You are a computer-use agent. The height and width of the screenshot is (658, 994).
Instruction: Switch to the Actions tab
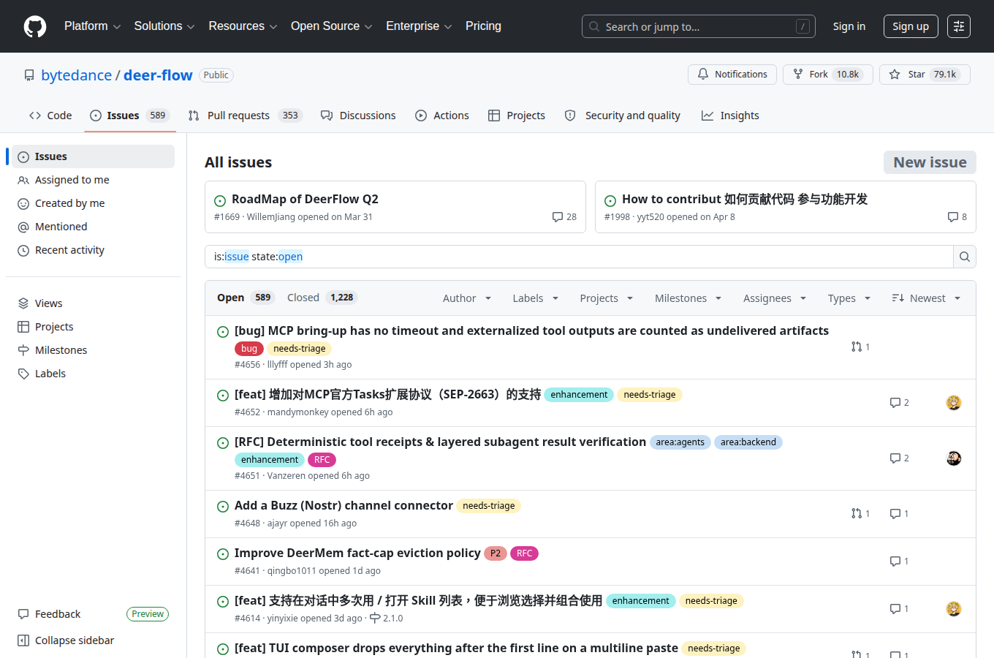point(442,116)
